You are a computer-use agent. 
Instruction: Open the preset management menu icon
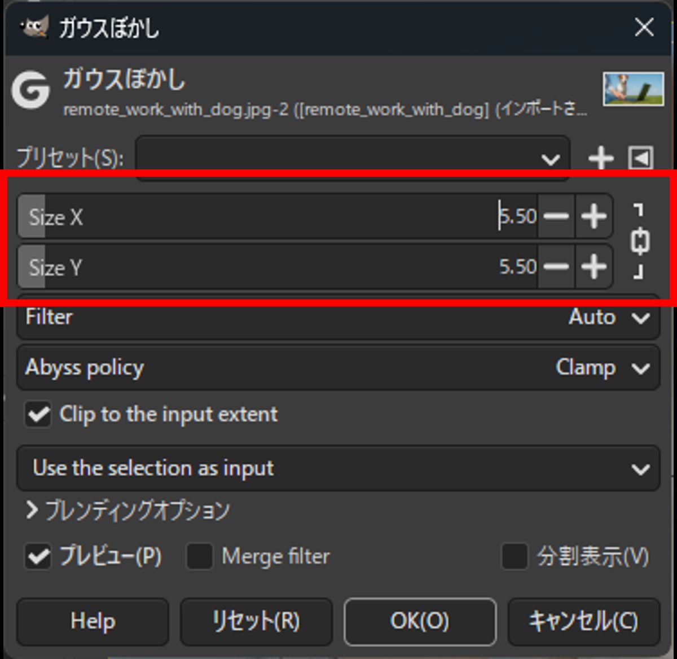(x=641, y=158)
